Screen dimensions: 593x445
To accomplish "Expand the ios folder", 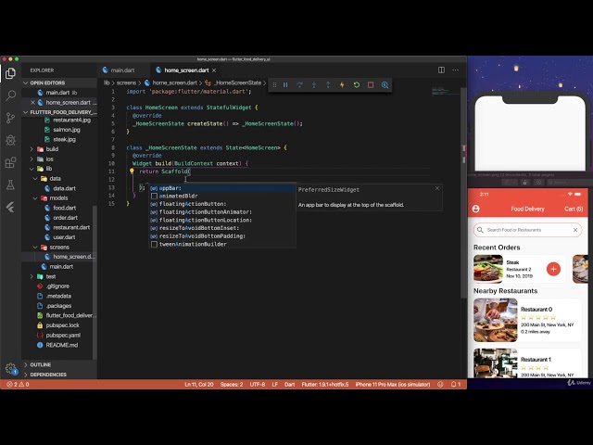I will click(x=49, y=159).
